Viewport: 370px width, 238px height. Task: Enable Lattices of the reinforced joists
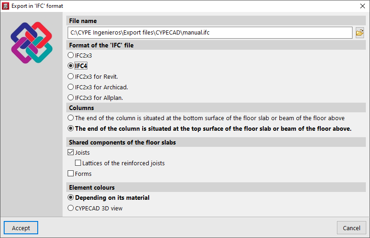[78, 163]
